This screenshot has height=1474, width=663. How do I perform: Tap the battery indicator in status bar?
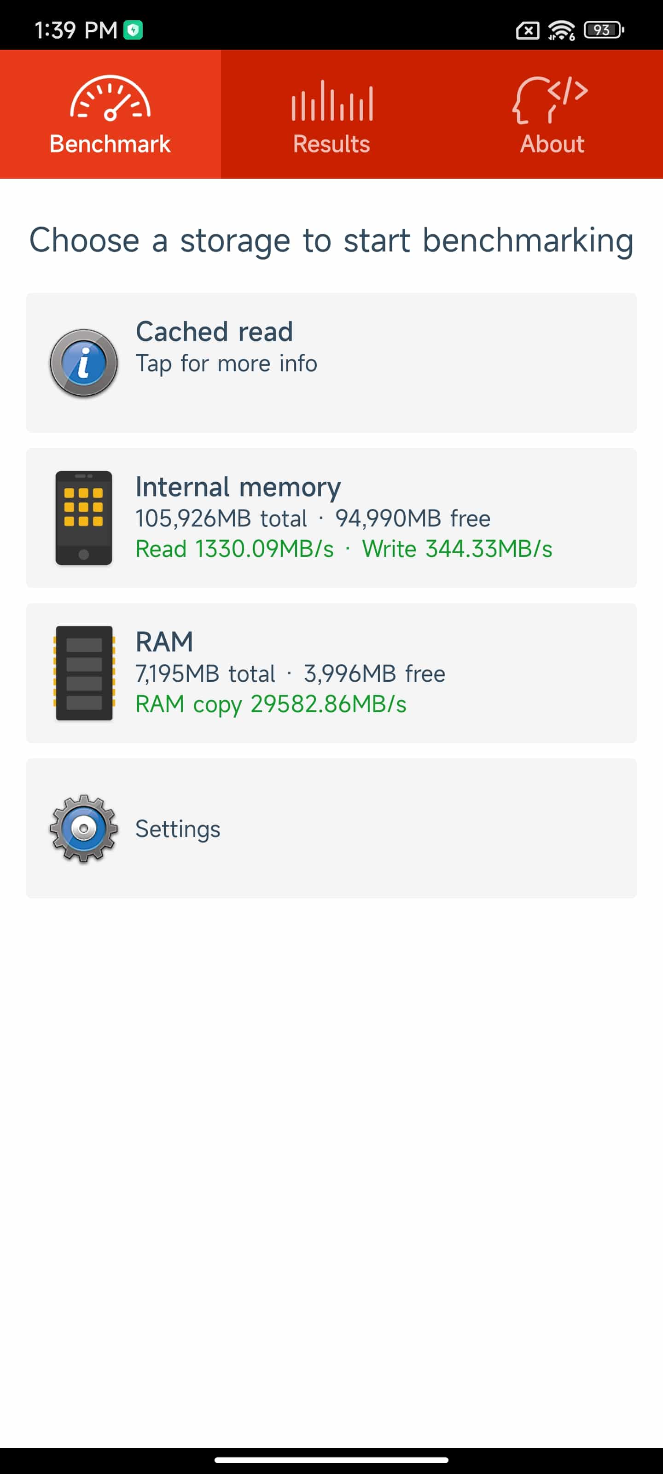pos(604,30)
